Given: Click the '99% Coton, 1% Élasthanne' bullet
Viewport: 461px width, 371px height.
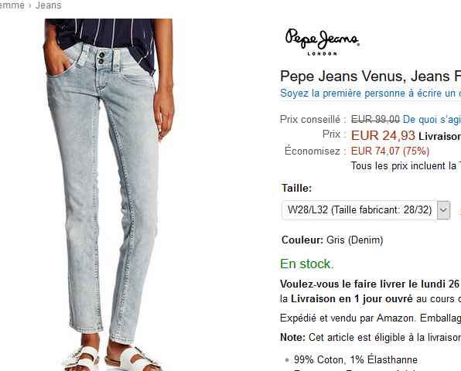Looking at the screenshot, I should [356, 359].
